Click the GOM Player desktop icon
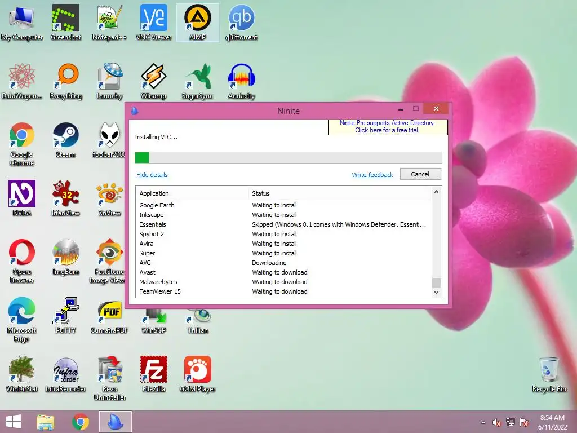Screen dimensions: 577x433 pos(198,374)
